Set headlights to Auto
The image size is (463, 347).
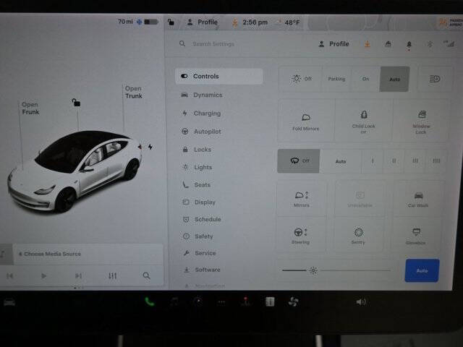[395, 79]
